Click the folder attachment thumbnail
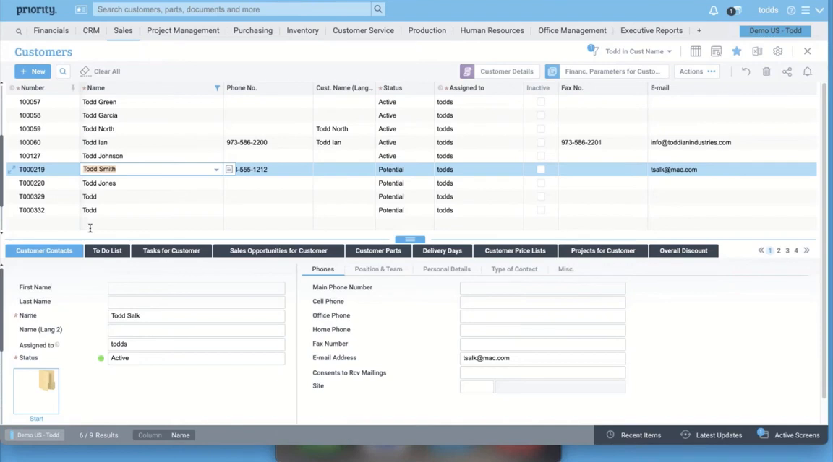833x462 pixels. [x=36, y=391]
